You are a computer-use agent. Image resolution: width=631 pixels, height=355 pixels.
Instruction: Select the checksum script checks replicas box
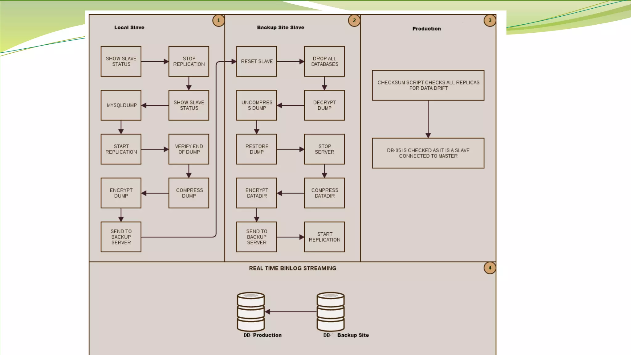[x=428, y=85]
